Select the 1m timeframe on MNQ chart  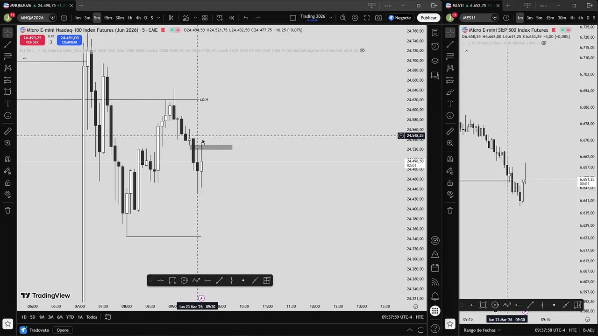(78, 18)
